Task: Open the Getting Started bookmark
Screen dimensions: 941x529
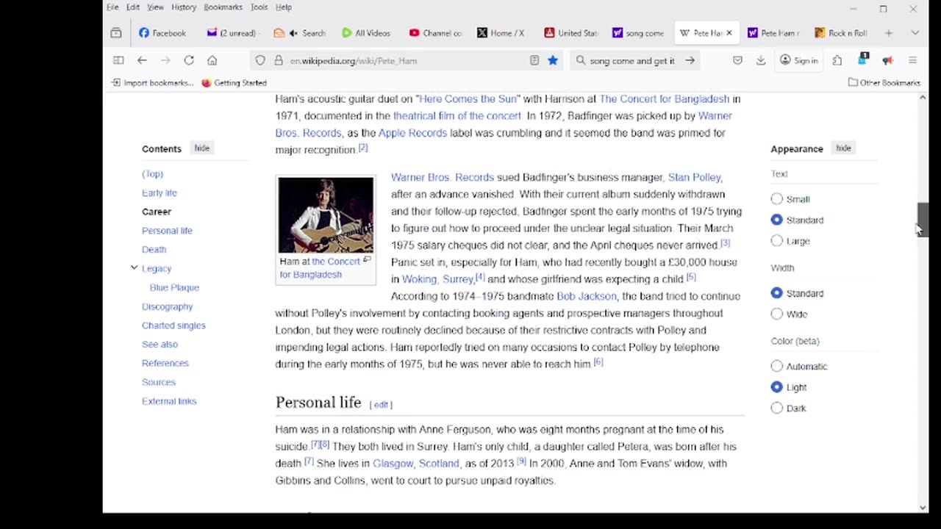Action: coord(234,82)
